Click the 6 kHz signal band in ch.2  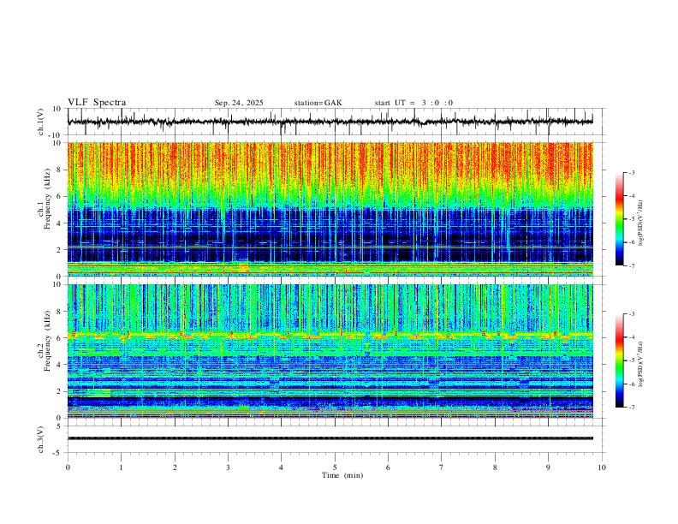330,336
